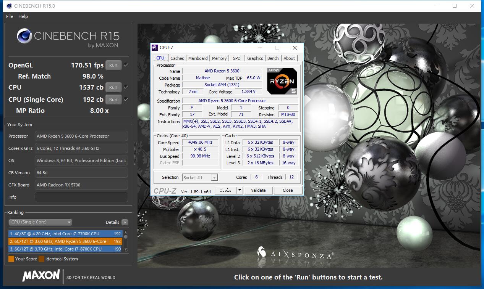Run the OpenGL benchmark

(x=113, y=65)
